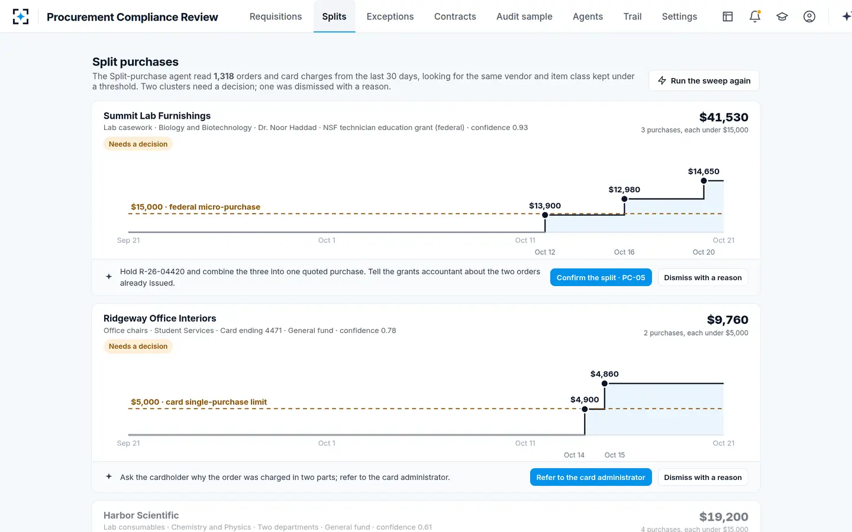Image resolution: width=852 pixels, height=532 pixels.
Task: Click the sparkle icon beside Ridgeway recommendation
Action: point(109,476)
